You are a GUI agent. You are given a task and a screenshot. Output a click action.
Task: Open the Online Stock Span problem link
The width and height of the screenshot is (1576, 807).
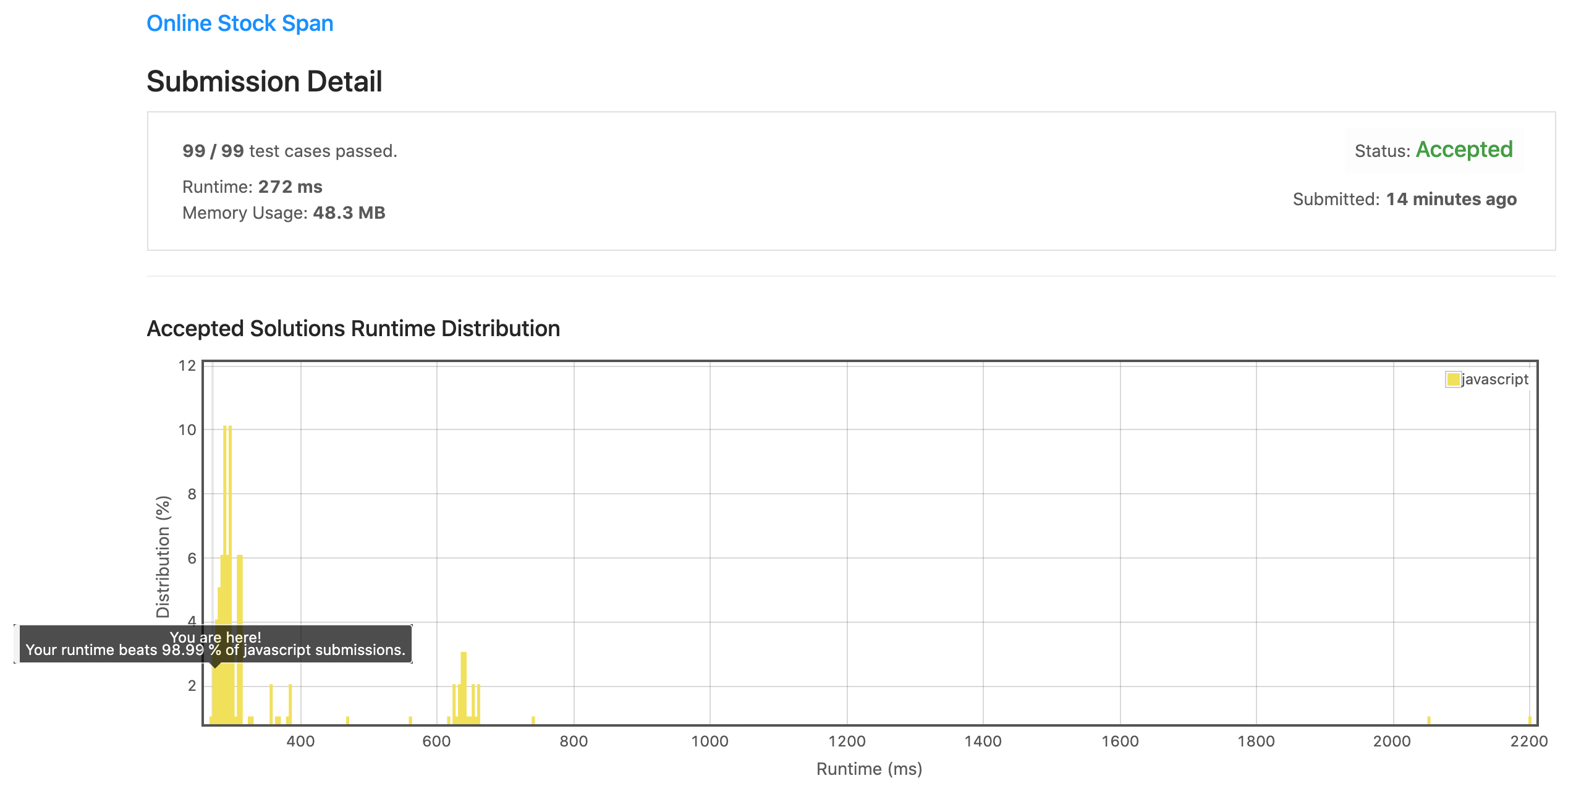click(240, 23)
